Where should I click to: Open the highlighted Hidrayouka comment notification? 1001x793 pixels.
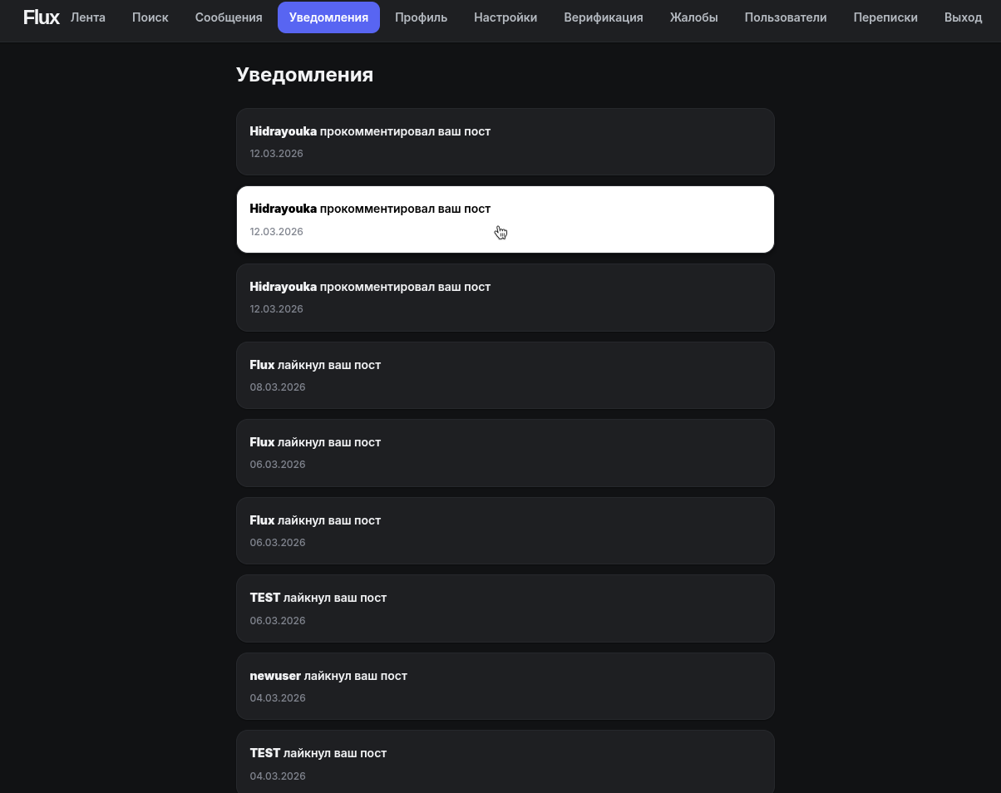click(x=505, y=219)
